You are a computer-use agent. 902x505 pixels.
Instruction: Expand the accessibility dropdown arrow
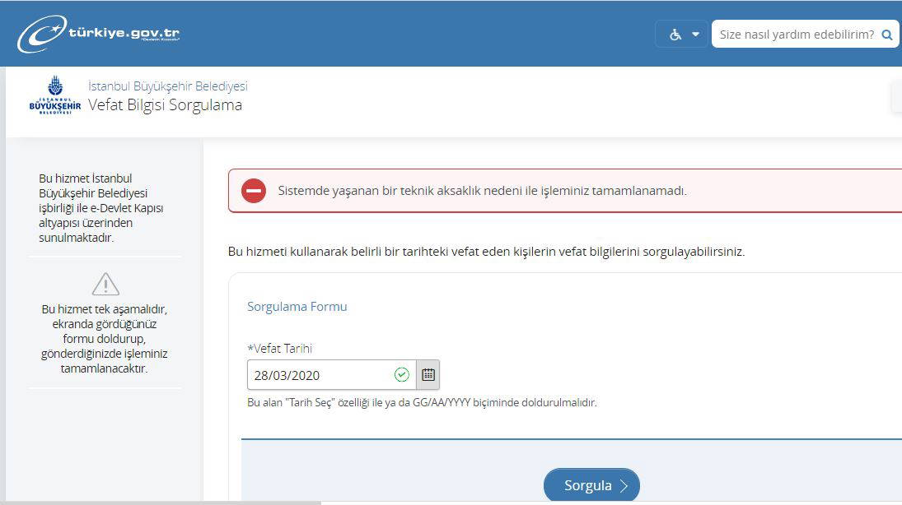pyautogui.click(x=695, y=35)
